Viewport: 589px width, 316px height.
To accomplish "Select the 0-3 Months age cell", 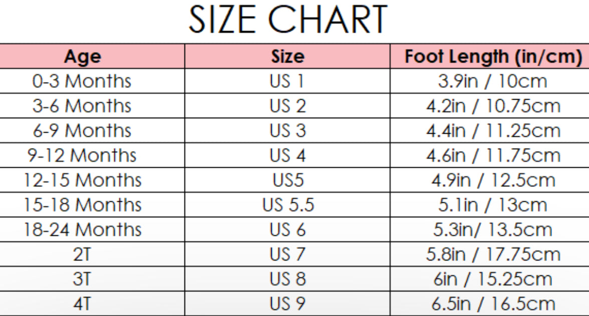I will click(x=82, y=81).
